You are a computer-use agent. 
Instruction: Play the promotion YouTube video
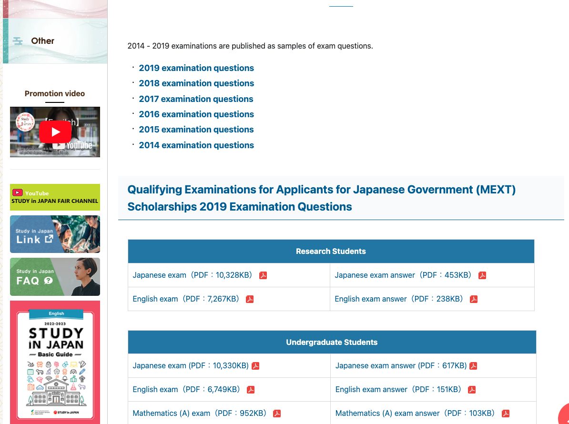[x=55, y=131]
